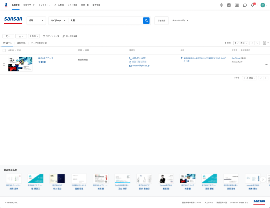Open the user avatar R menu

coord(264,5)
